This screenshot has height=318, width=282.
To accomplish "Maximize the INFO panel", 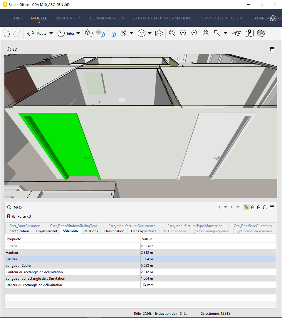I will (272, 207).
